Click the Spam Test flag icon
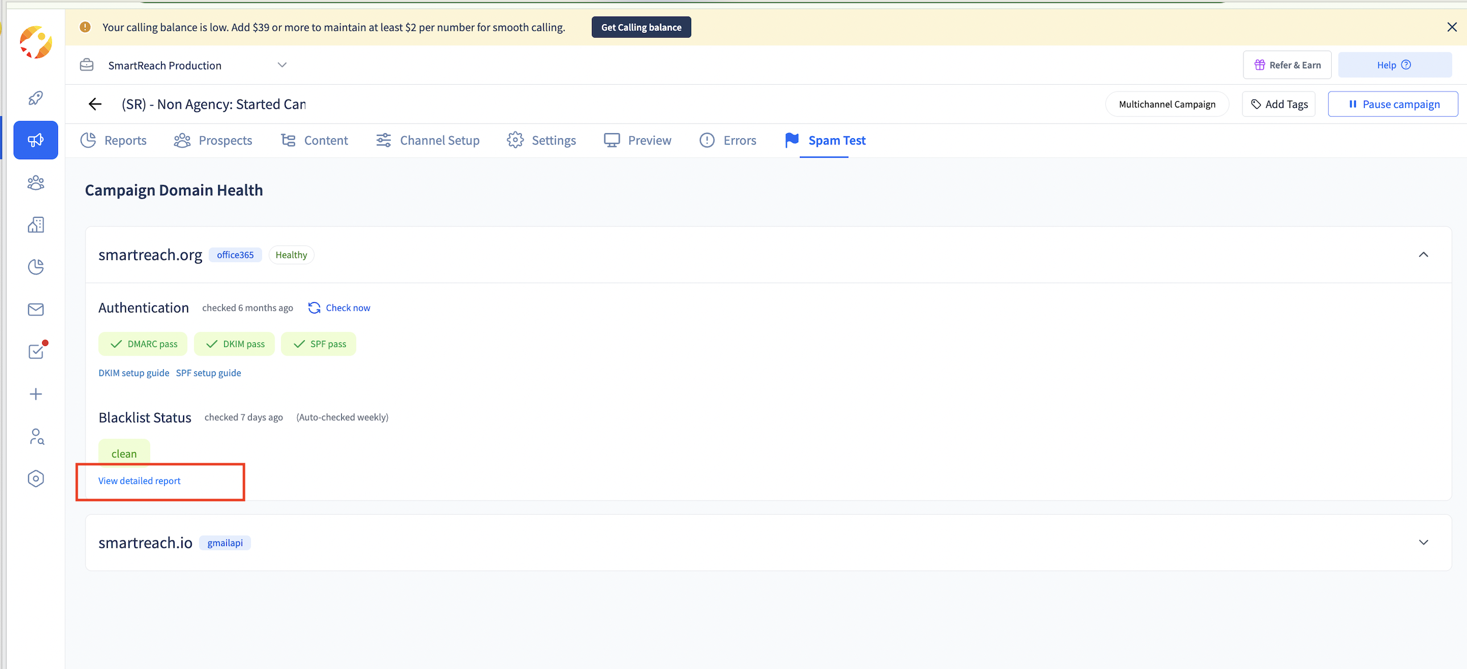Image resolution: width=1467 pixels, height=669 pixels. coord(791,140)
